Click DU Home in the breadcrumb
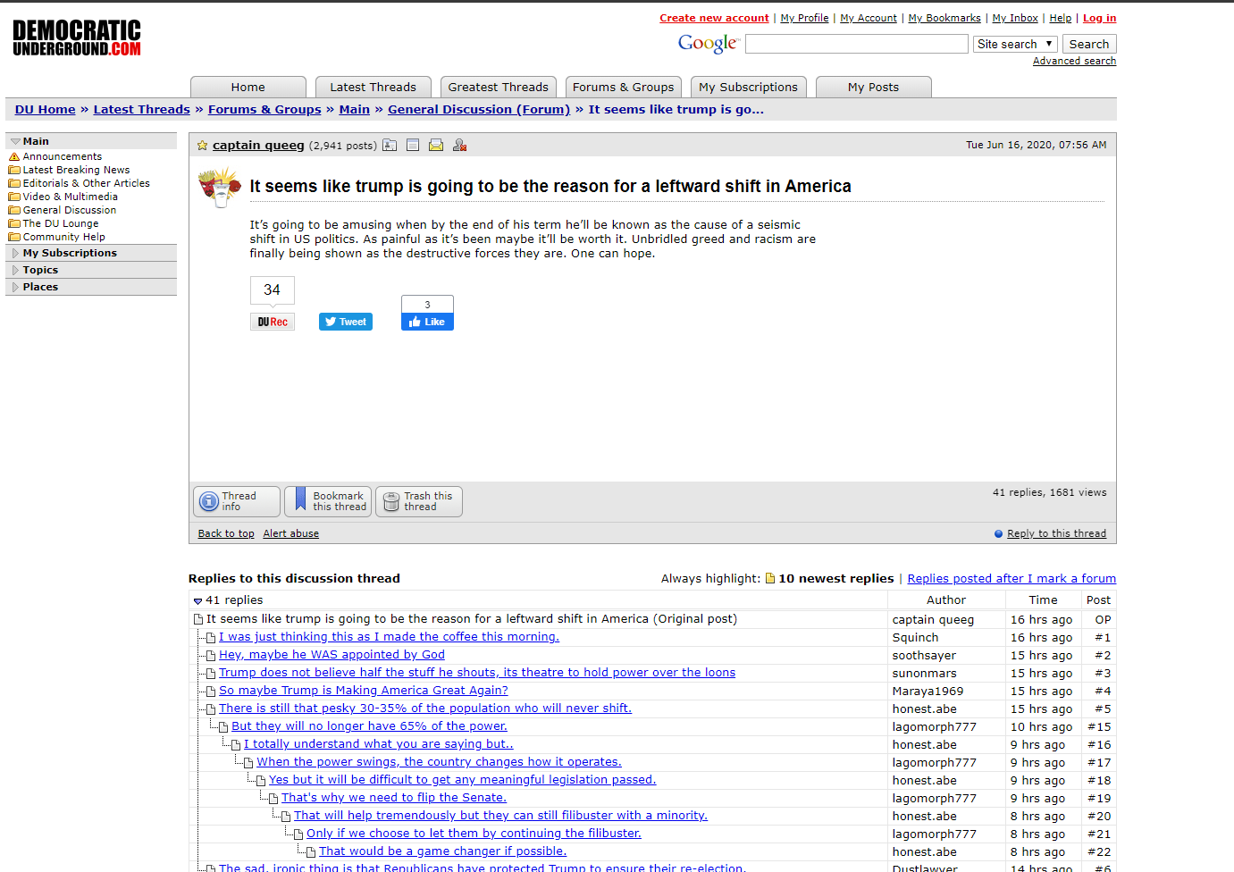The image size is (1234, 872). (46, 110)
